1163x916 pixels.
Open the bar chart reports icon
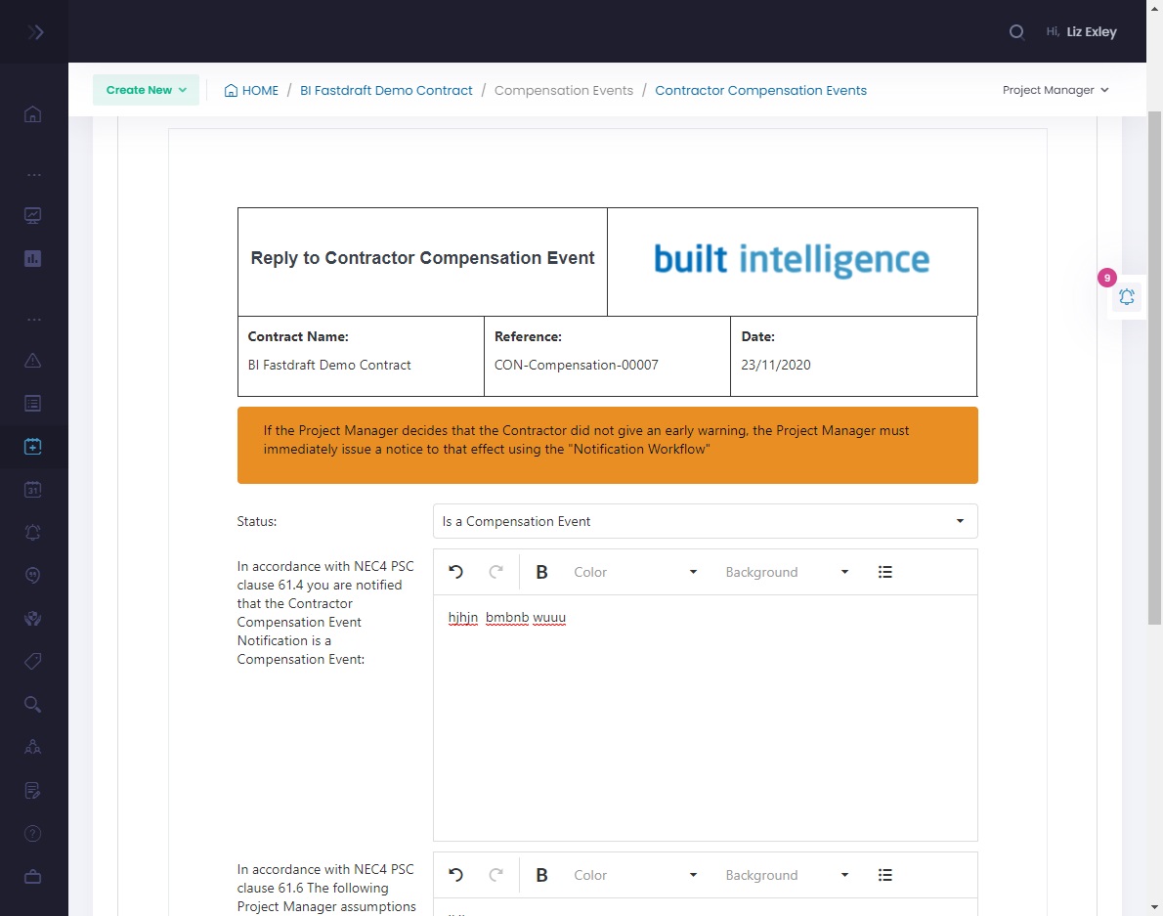(x=32, y=259)
